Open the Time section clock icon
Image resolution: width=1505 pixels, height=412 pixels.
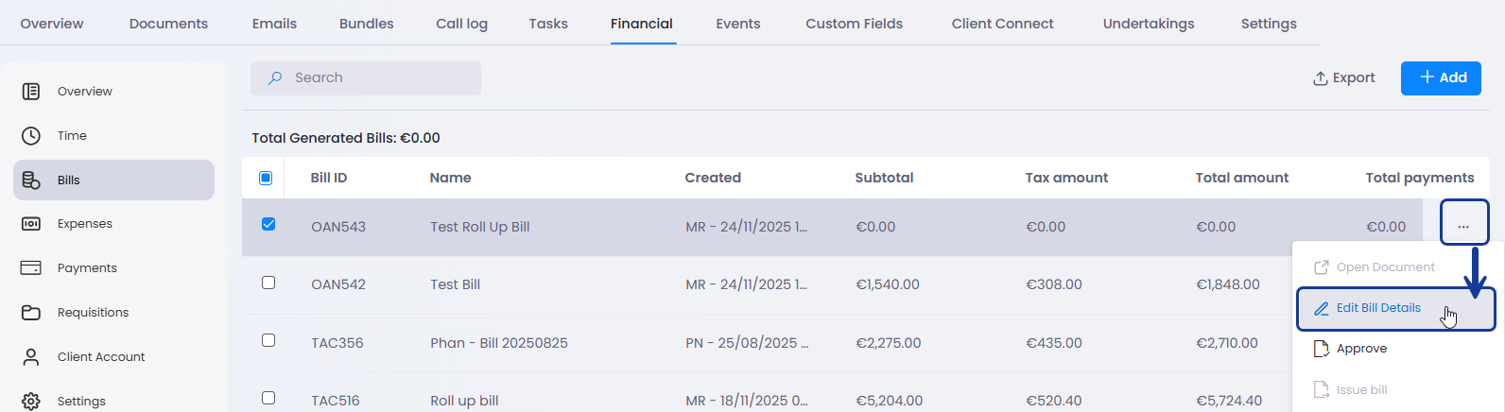pos(31,136)
